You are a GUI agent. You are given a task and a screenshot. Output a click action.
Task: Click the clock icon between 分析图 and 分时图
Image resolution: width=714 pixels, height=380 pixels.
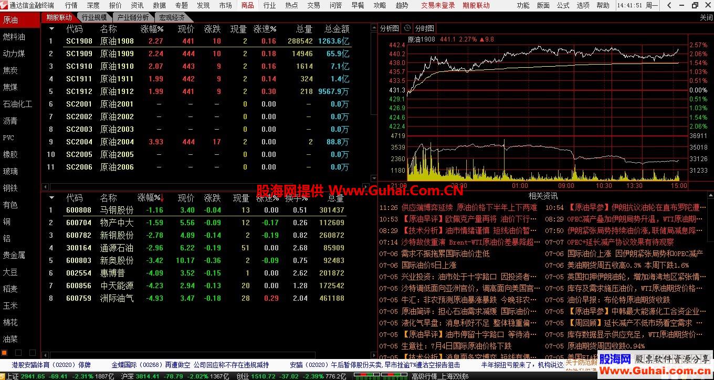[x=407, y=28]
